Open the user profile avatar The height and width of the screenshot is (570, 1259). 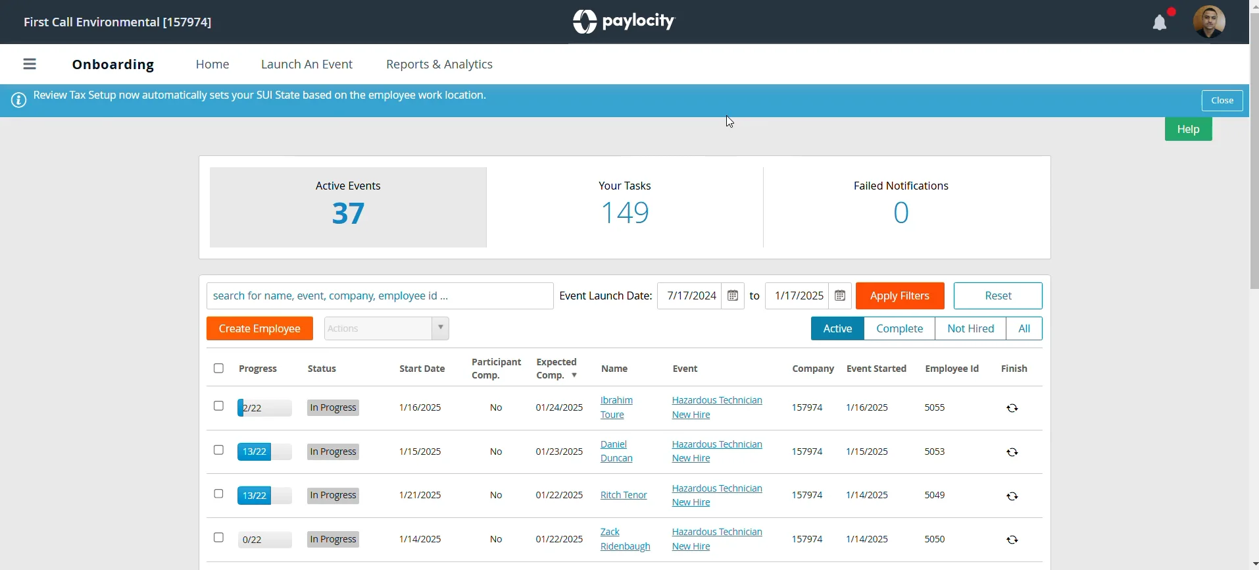[x=1210, y=22]
